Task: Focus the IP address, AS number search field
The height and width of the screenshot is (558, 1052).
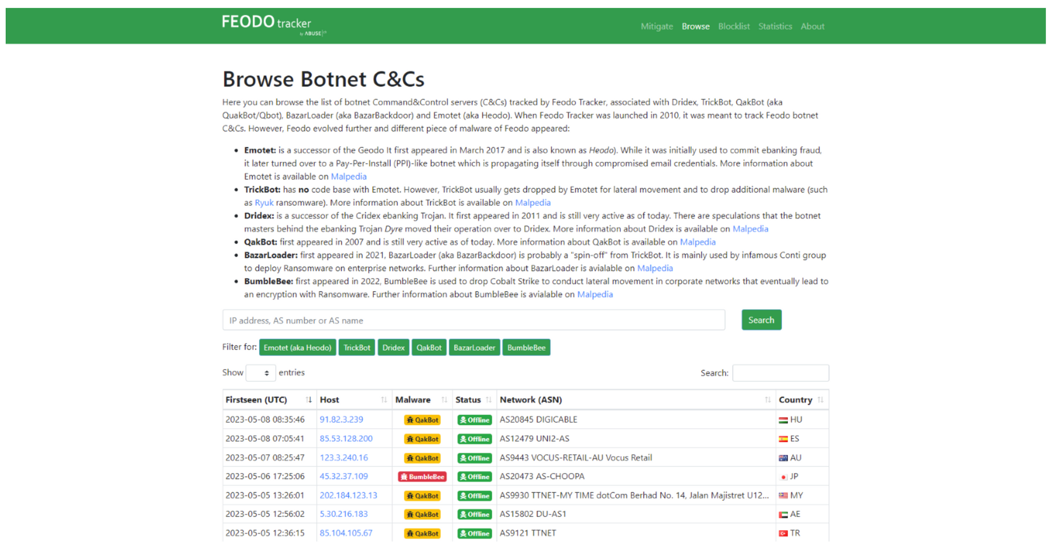Action: [473, 320]
